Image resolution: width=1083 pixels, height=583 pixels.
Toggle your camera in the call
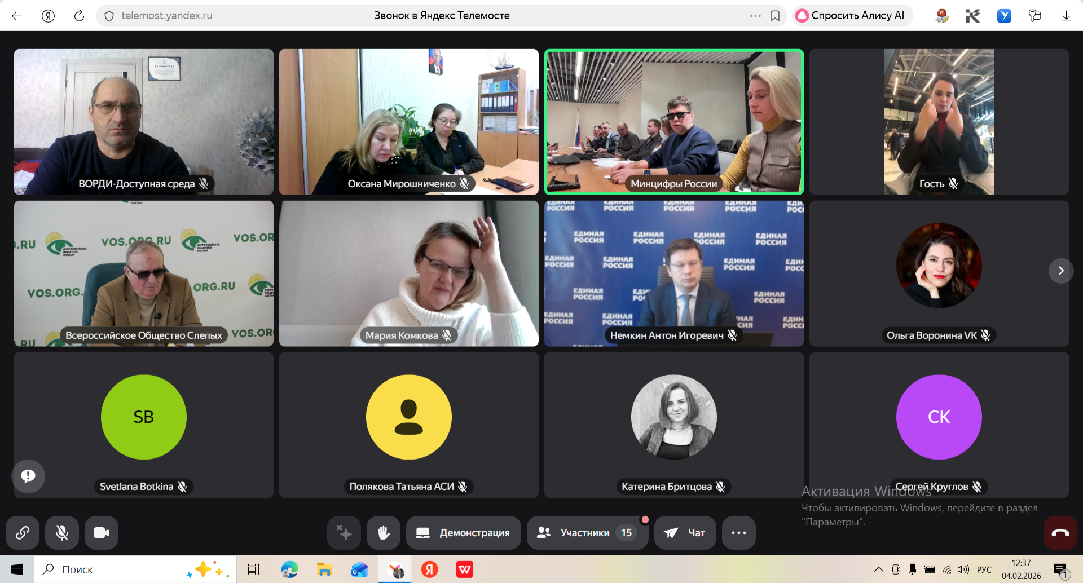point(102,533)
